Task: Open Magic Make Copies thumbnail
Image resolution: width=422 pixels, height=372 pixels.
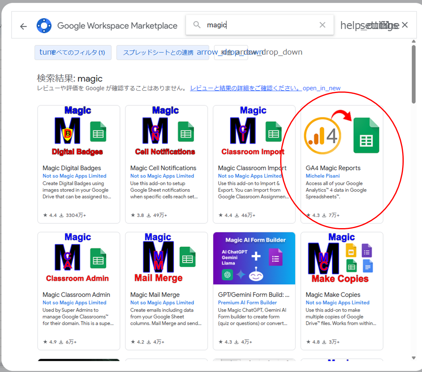Action: 342,258
